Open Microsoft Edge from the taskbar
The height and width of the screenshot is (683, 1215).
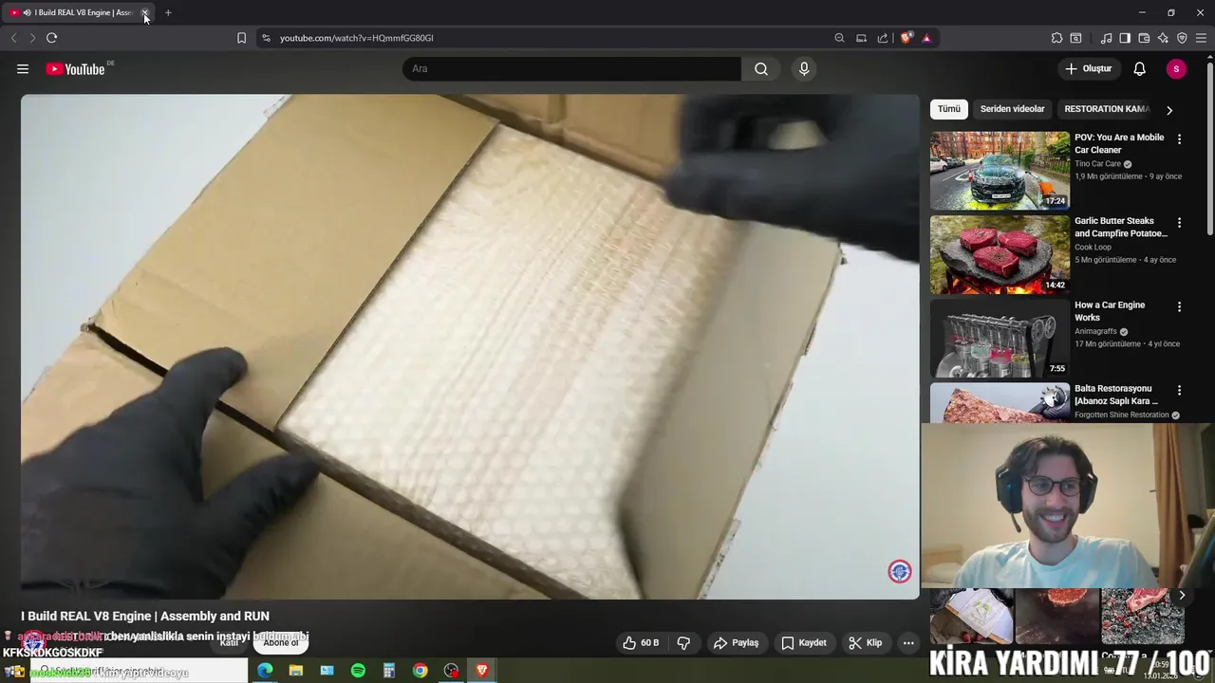[x=265, y=671]
